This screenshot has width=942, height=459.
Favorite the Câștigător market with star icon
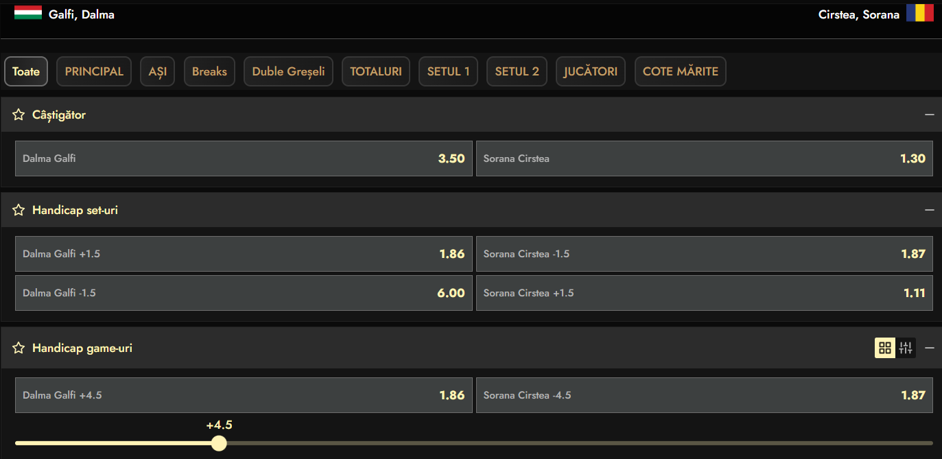point(19,115)
